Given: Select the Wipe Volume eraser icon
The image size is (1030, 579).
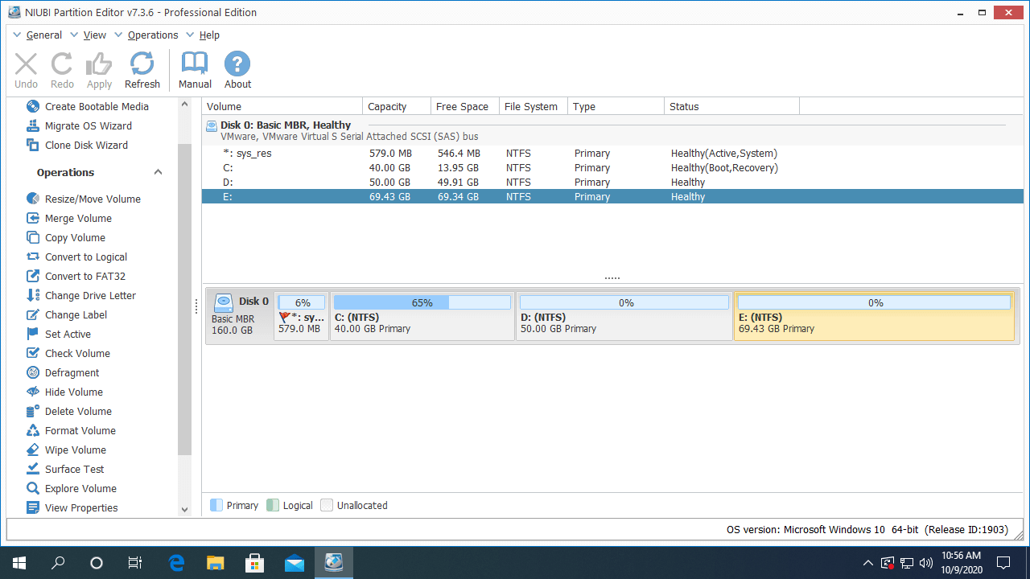Looking at the screenshot, I should [x=33, y=450].
